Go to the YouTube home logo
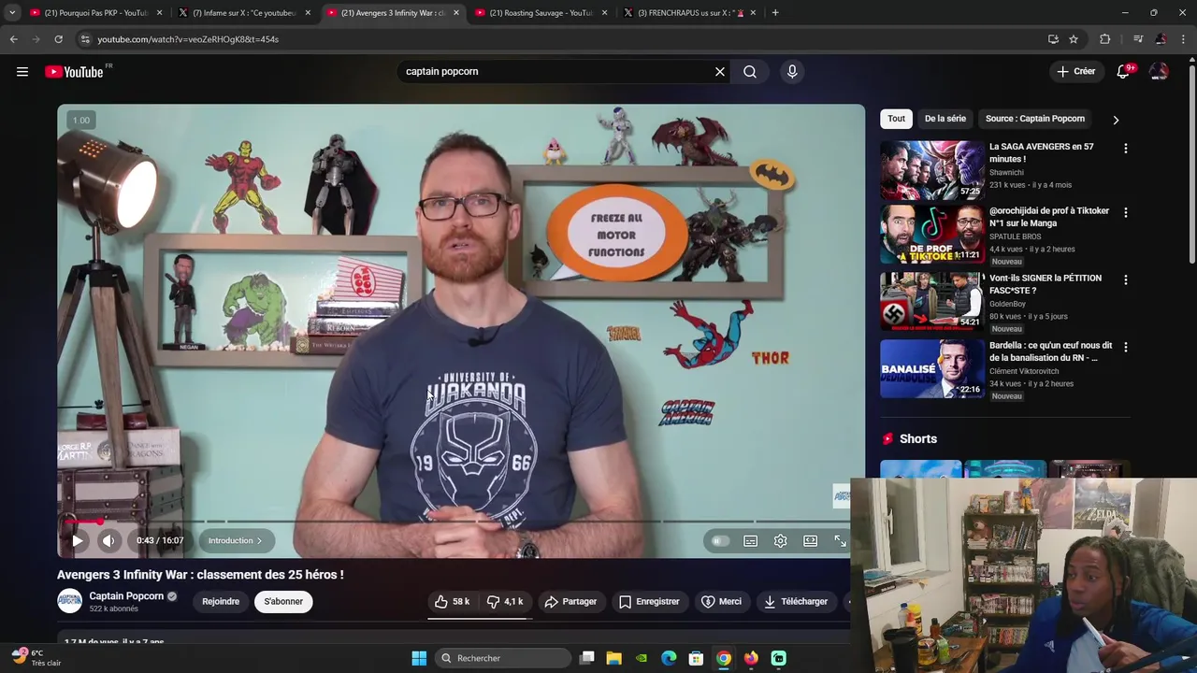This screenshot has width=1197, height=673. [x=74, y=72]
